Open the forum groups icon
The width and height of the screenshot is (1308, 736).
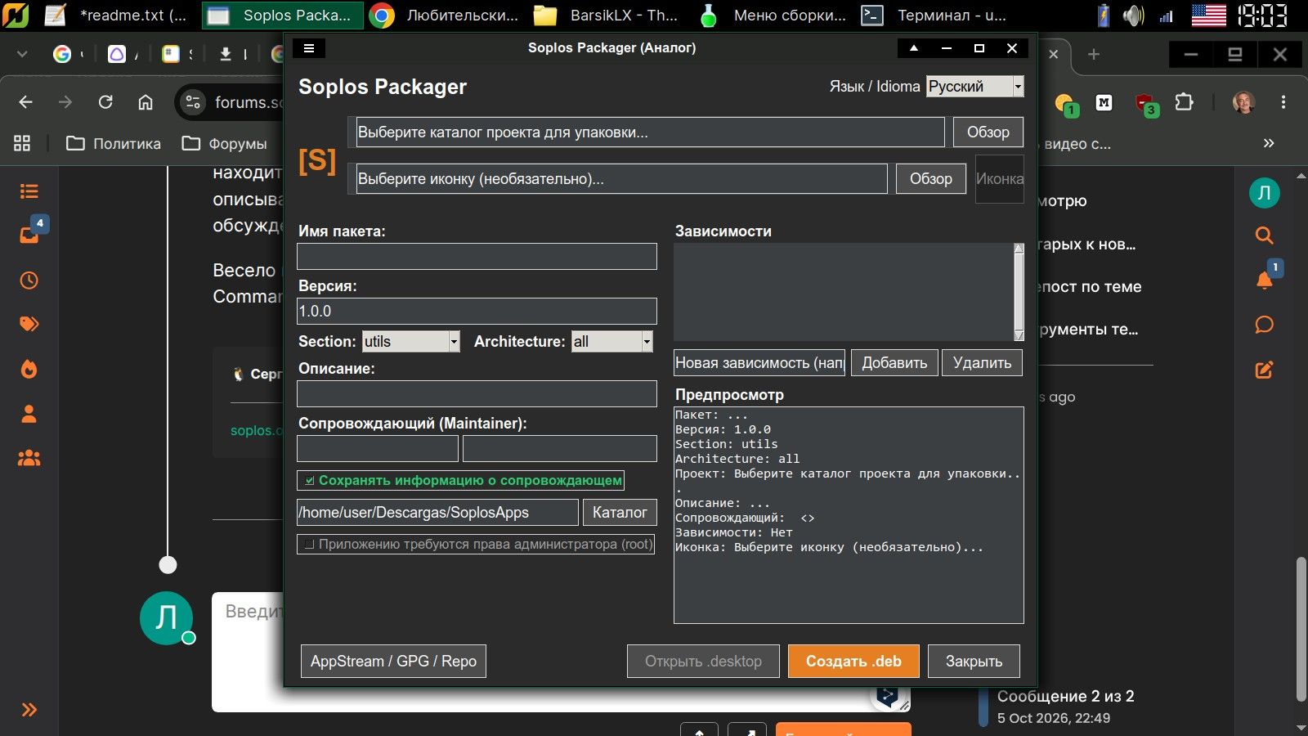[x=29, y=458]
